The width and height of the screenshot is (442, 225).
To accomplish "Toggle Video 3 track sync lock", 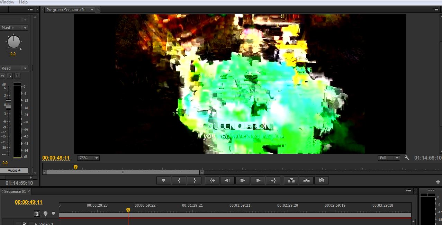I will [x=25, y=224].
